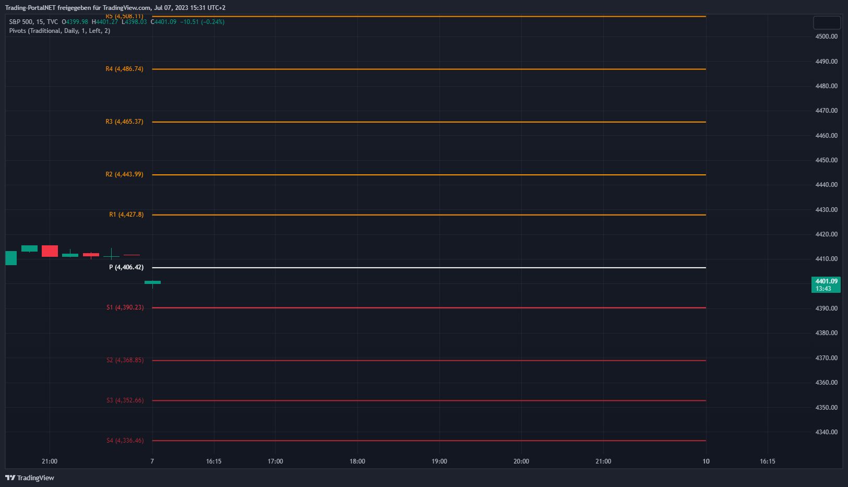Click the TradingView logo in the bottom corner
The height and width of the screenshot is (487, 848).
click(x=30, y=478)
